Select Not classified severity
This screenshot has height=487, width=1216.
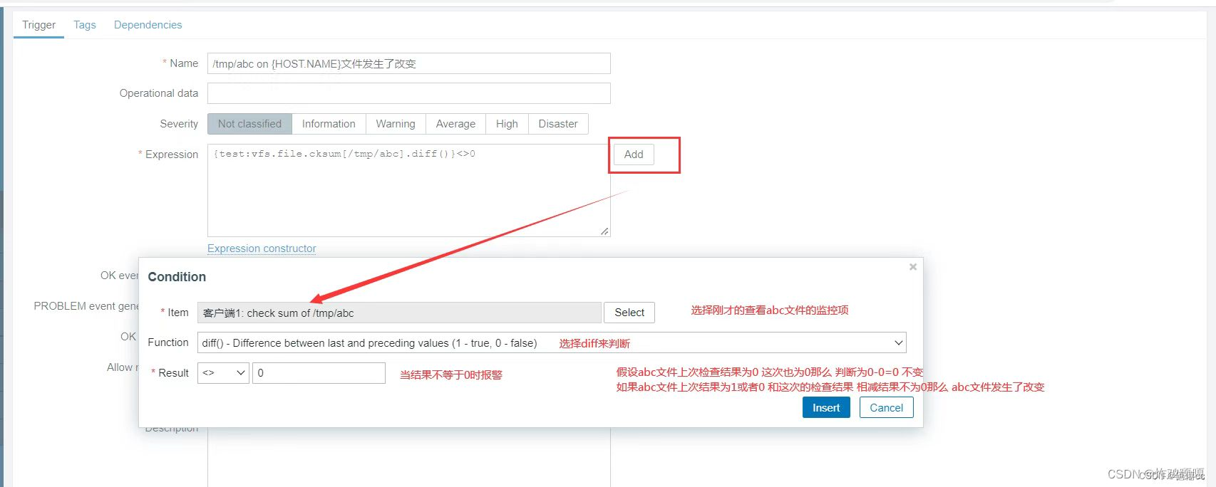(249, 124)
